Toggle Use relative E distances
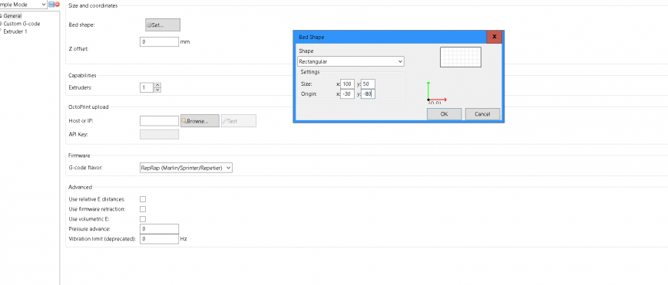 (x=143, y=199)
